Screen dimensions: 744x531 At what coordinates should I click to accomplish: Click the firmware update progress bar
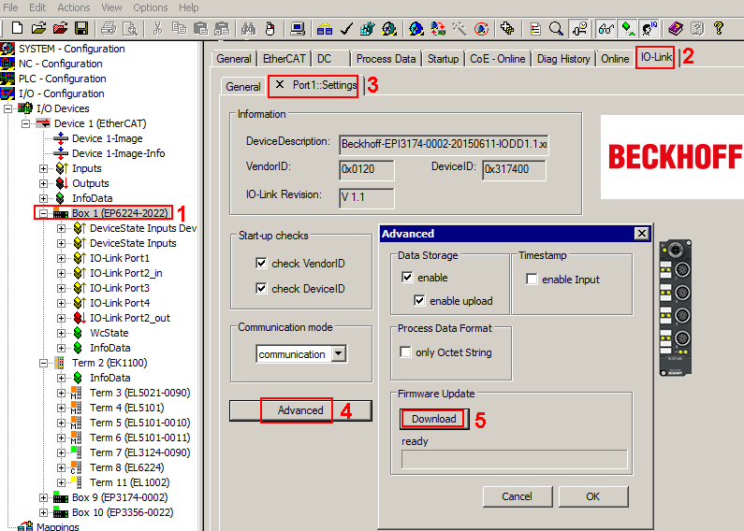click(515, 459)
